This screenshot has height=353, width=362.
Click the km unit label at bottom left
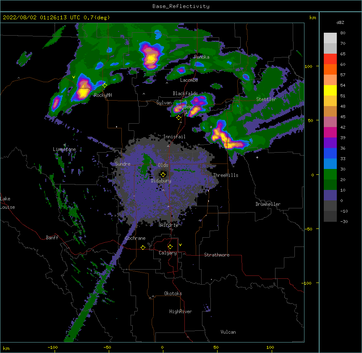click(x=6, y=348)
